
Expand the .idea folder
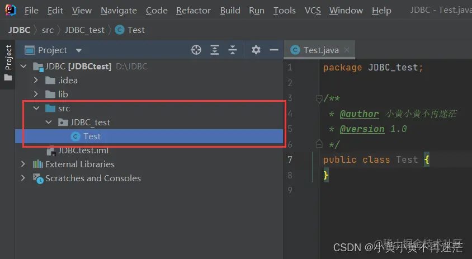click(x=36, y=80)
